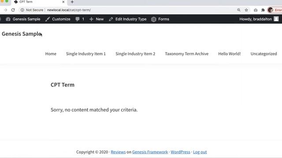The image size is (282, 158).
Task: Click the 'Sorry, no content matched' text
Action: coord(94,110)
